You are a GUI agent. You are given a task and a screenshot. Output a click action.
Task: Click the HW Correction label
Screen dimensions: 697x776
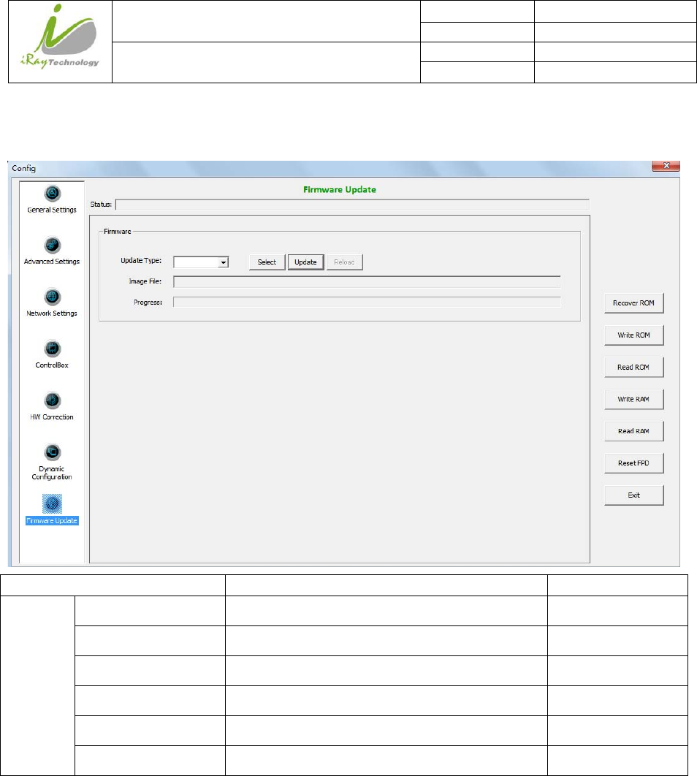52,417
